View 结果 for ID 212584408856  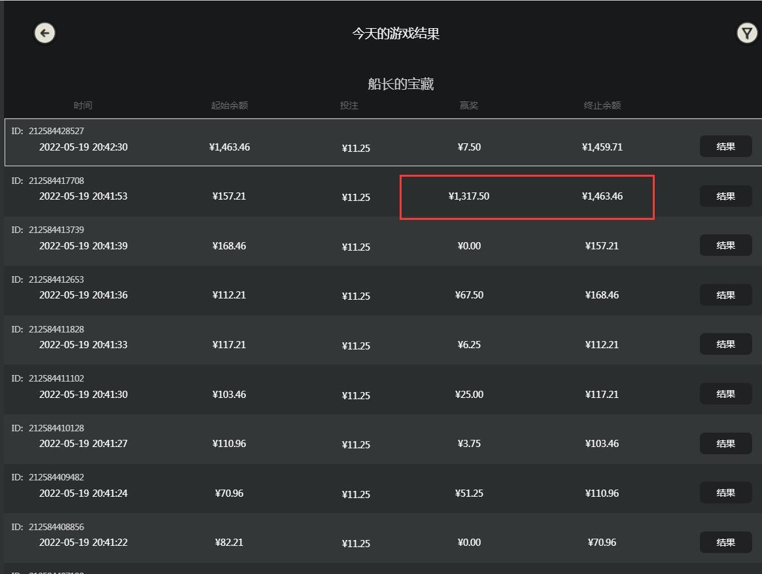pos(725,542)
